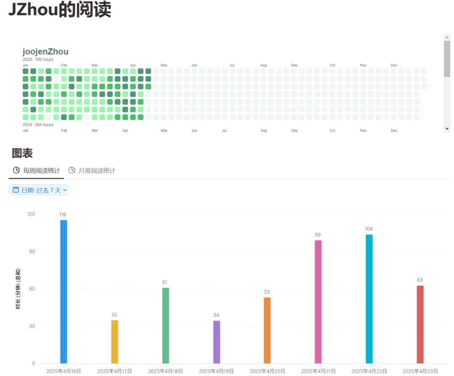
Task: Click the chart icon beside 月度阅读统计
Action: [72, 171]
